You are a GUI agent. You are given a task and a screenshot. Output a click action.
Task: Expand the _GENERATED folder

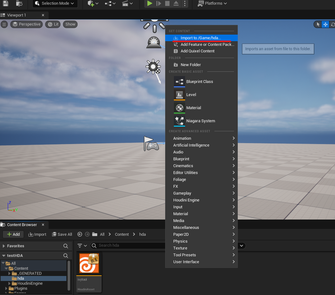[x=9, y=273]
